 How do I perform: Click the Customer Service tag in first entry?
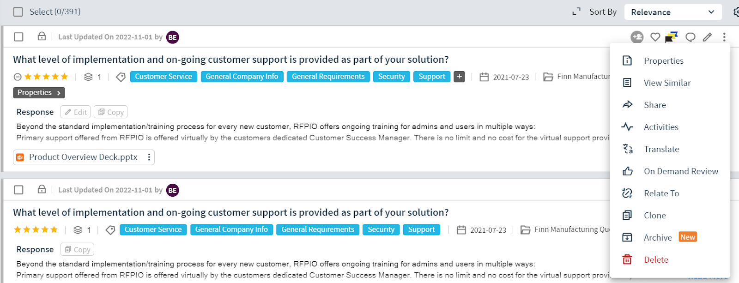pyautogui.click(x=164, y=77)
